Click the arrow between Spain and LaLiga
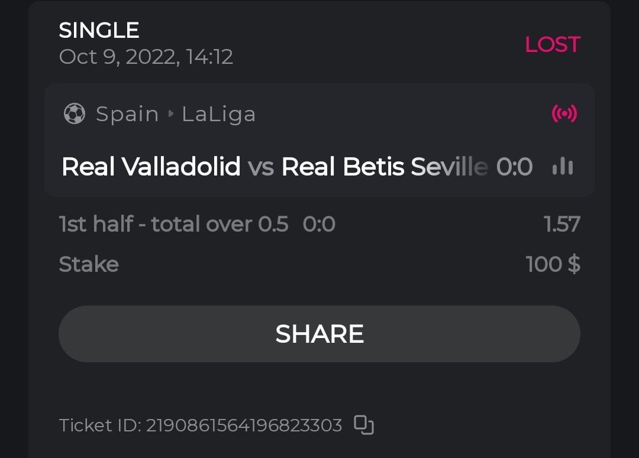This screenshot has height=458, width=639. 171,114
